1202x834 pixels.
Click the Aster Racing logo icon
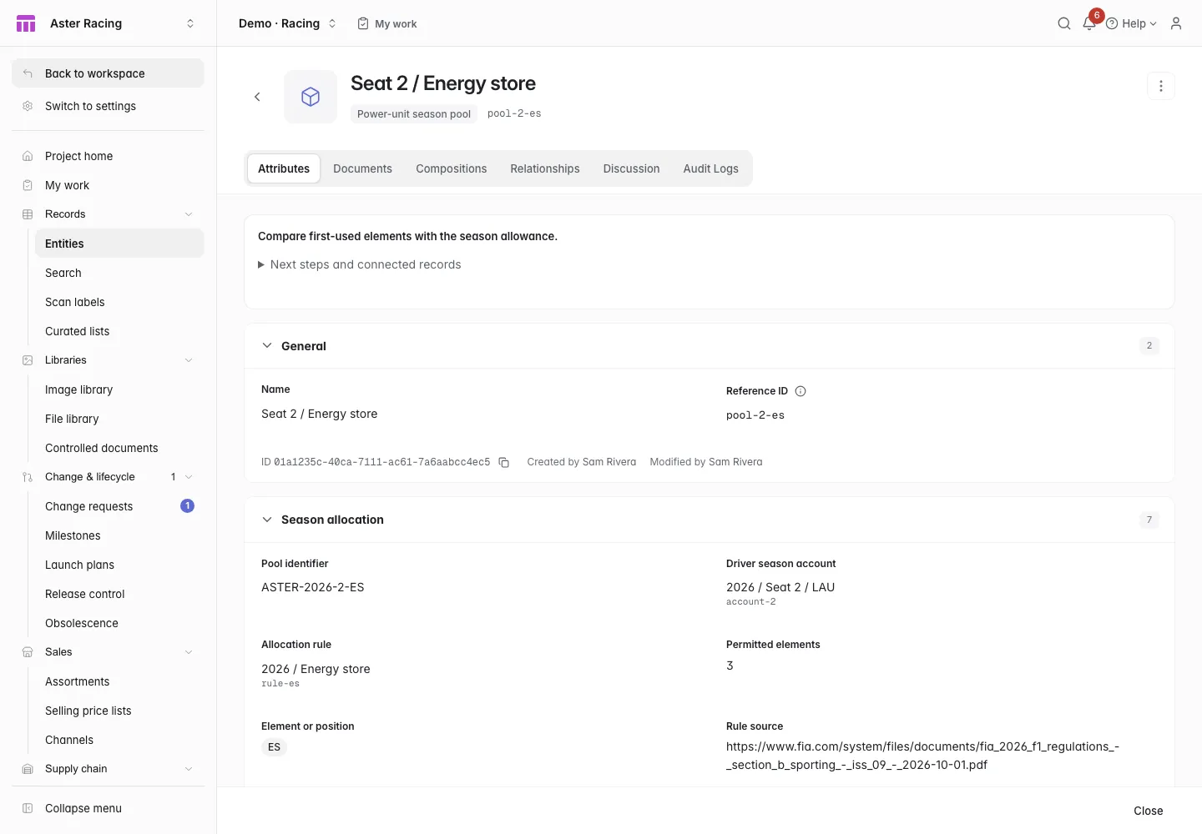click(26, 23)
